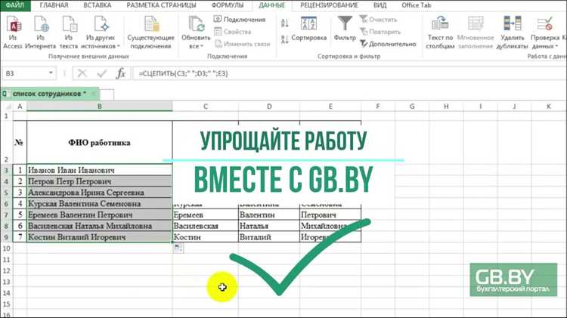Click cell Курская Валентина Семеновна
The height and width of the screenshot is (318, 567).
click(100, 204)
